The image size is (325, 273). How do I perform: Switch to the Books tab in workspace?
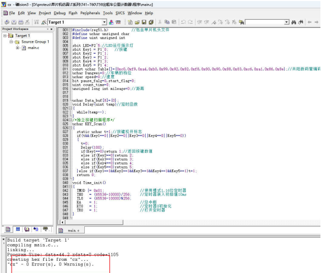pos(27,229)
